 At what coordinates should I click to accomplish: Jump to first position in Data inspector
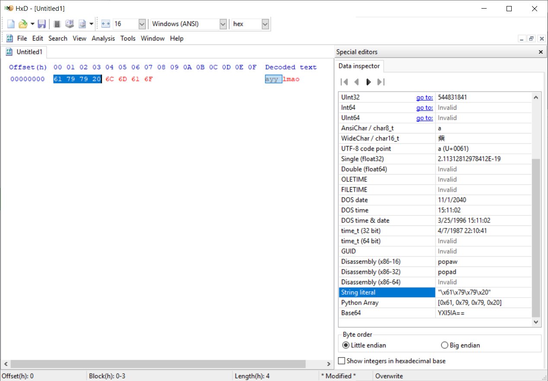(344, 82)
